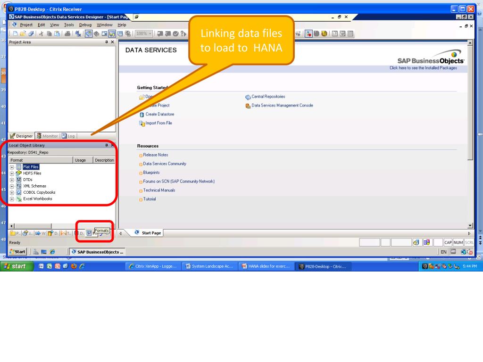This screenshot has height=362, width=483.
Task: Open the Jobs tab in object library
Action: tap(27, 233)
